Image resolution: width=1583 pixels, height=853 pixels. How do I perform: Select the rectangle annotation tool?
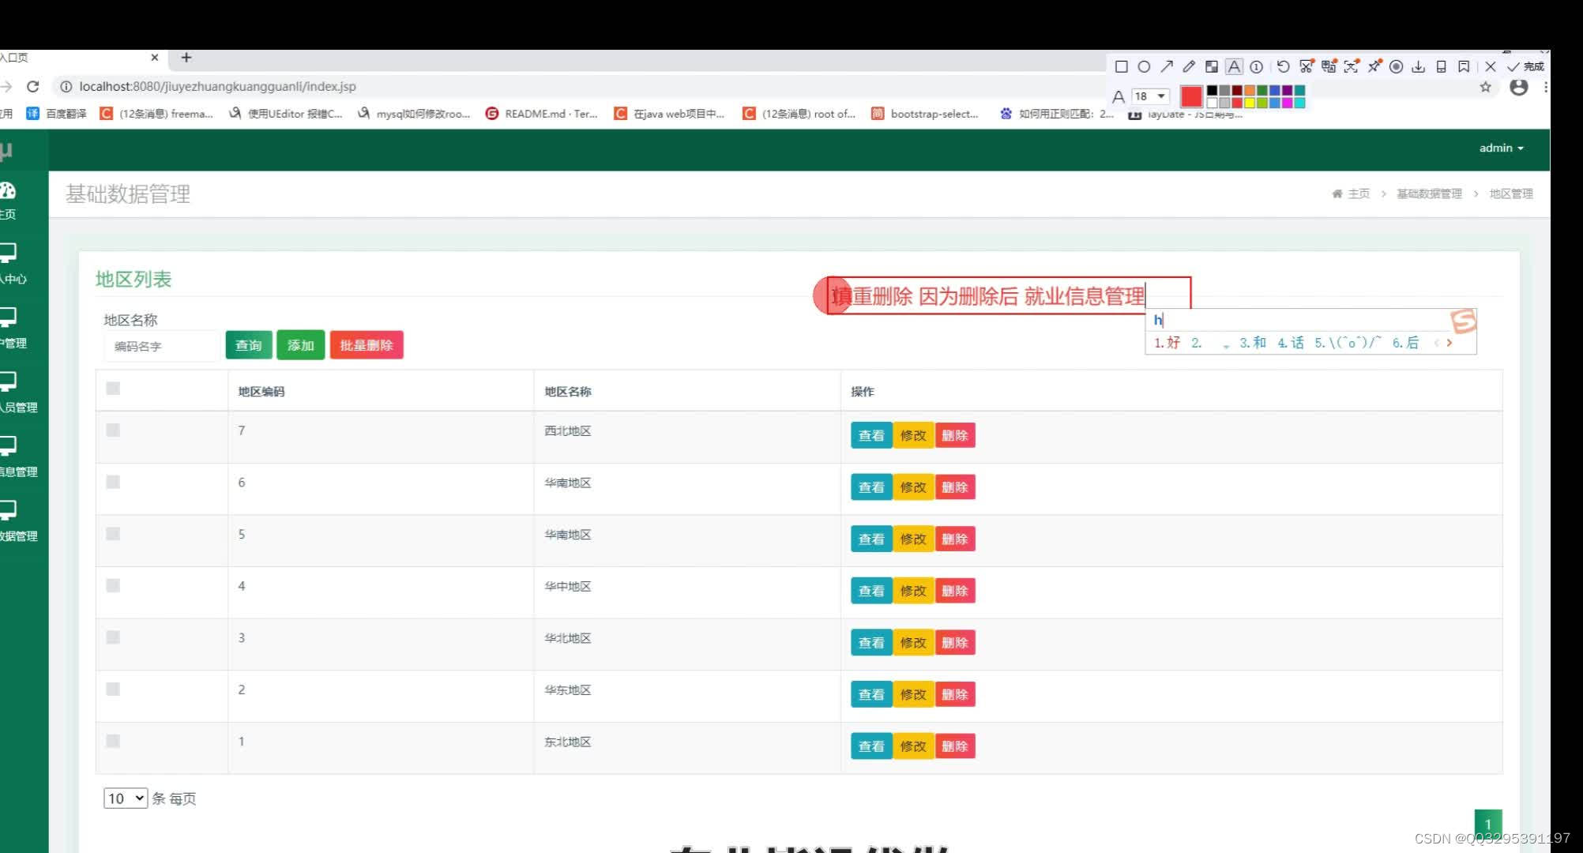click(1121, 66)
